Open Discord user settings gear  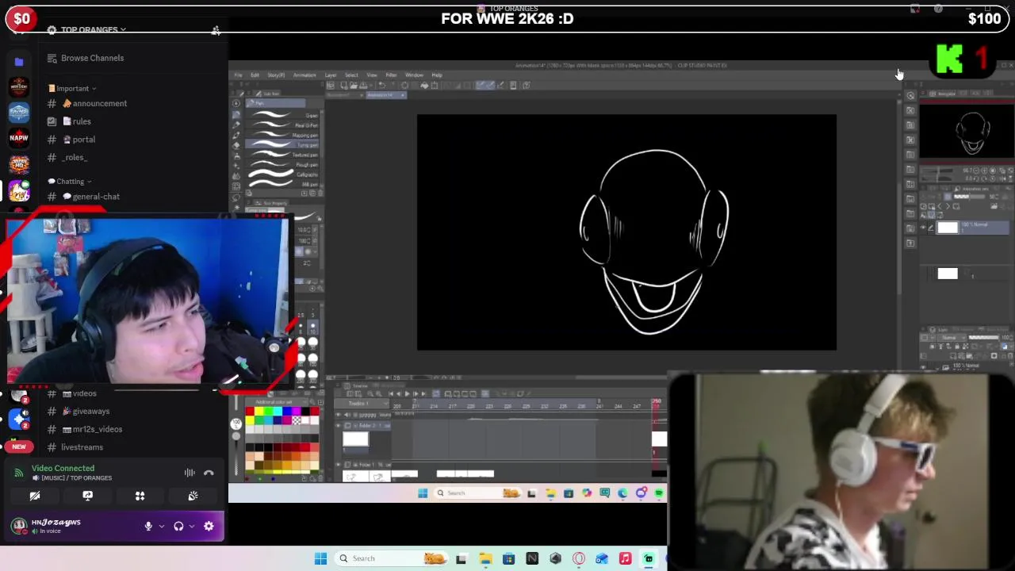(x=209, y=526)
